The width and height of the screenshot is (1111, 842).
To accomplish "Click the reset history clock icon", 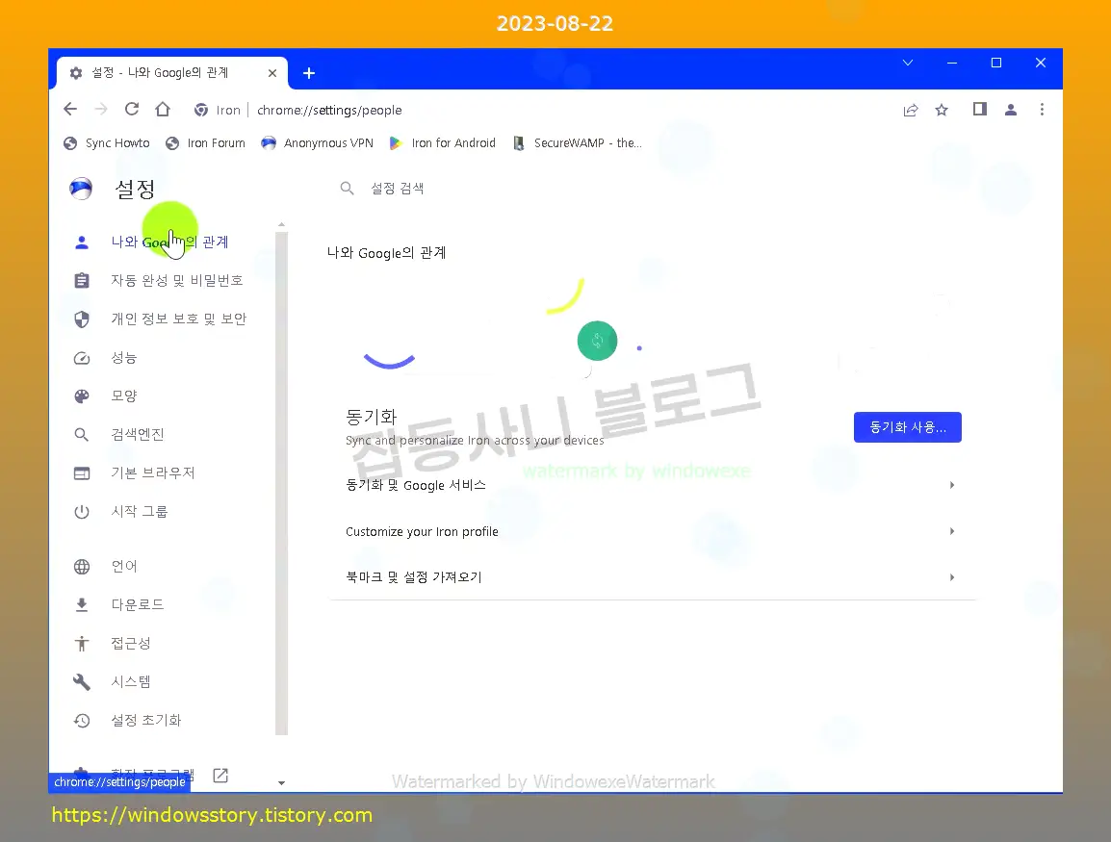I will tap(82, 720).
